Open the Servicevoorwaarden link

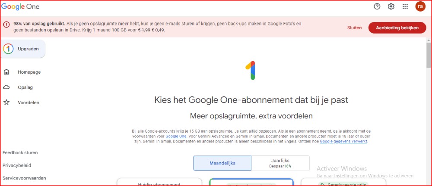click(24, 178)
